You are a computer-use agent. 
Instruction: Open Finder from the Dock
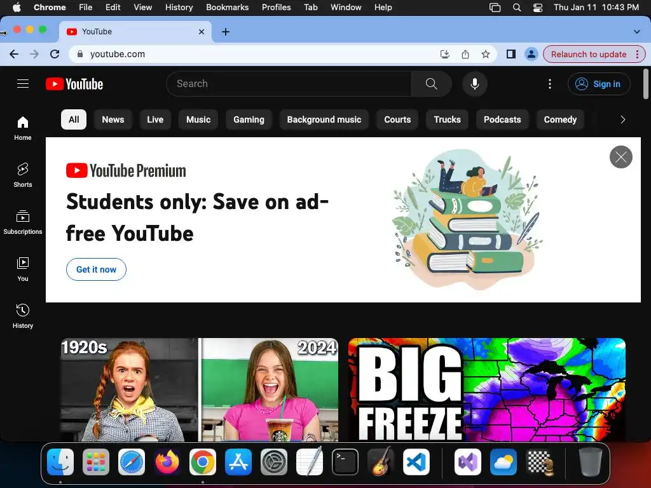pos(60,462)
